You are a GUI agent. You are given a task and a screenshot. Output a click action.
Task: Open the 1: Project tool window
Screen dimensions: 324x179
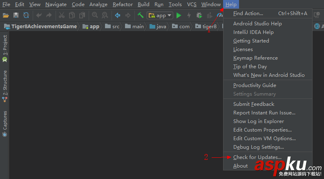[4, 49]
